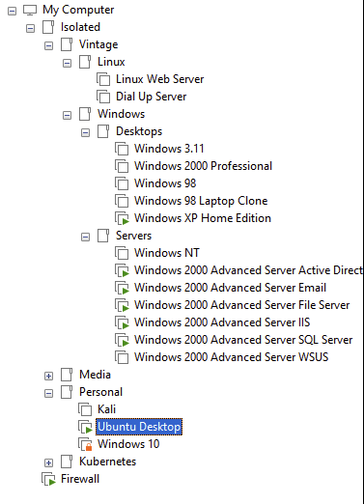Collapse the Linux folder
This screenshot has height=504, width=364.
pyautogui.click(x=67, y=64)
